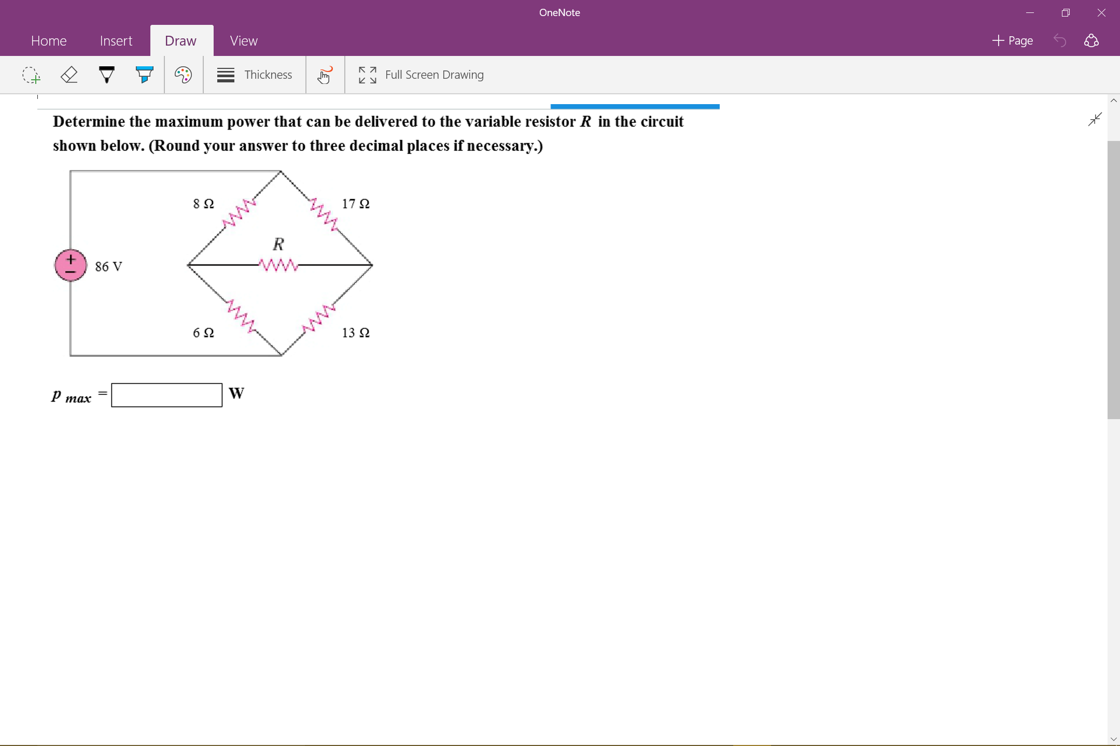Choose the Pen tool
Viewport: 1120px width, 746px height.
107,75
